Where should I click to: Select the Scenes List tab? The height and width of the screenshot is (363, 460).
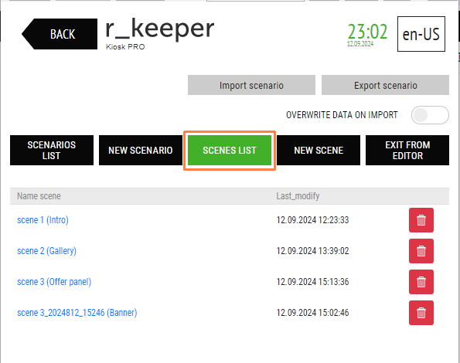tap(230, 151)
